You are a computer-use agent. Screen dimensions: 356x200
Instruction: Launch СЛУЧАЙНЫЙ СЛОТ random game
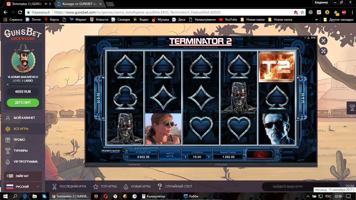[x=175, y=186]
